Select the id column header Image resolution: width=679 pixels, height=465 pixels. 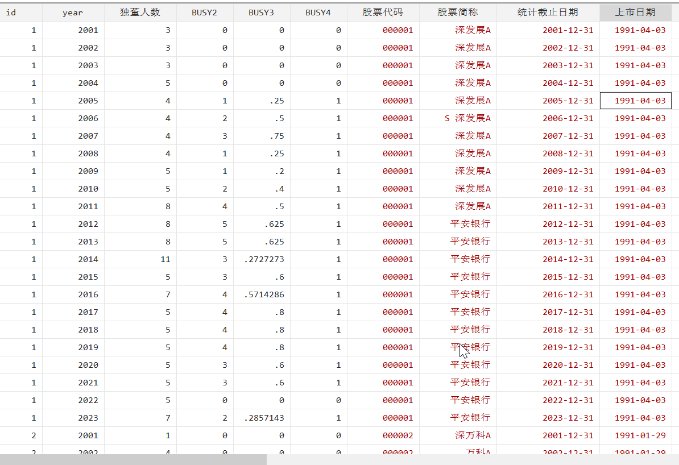pyautogui.click(x=21, y=13)
